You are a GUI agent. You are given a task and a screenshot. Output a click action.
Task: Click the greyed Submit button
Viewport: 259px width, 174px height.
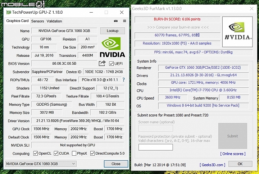click(233, 136)
